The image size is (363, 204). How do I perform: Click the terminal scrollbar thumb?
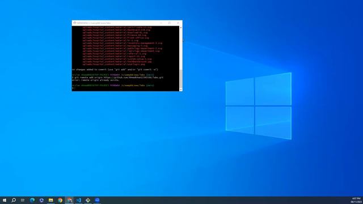pyautogui.click(x=181, y=78)
